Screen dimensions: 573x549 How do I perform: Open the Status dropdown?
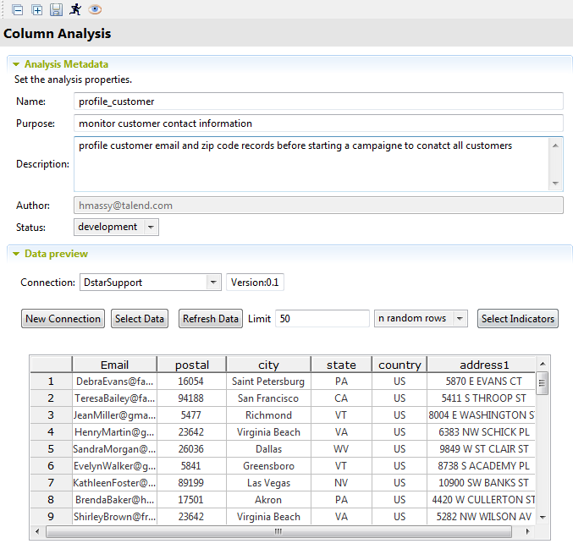pos(150,227)
